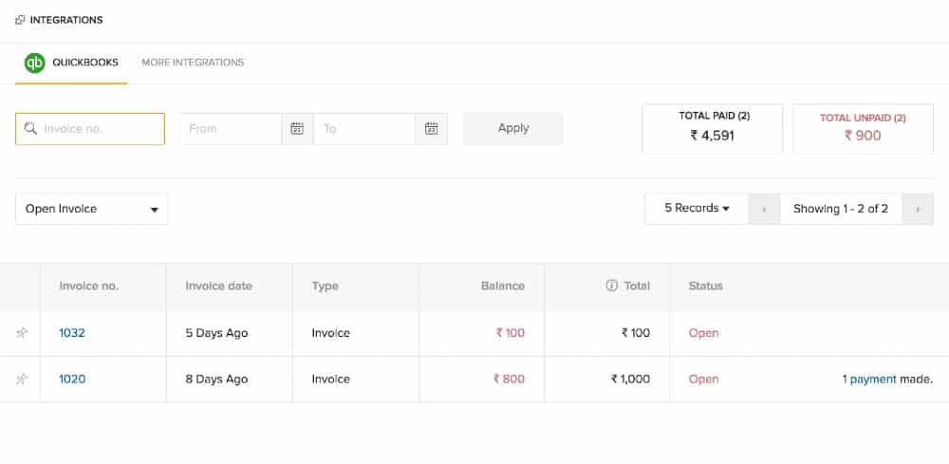The image size is (949, 464).
Task: Click the Integrations header icon
Action: click(20, 20)
